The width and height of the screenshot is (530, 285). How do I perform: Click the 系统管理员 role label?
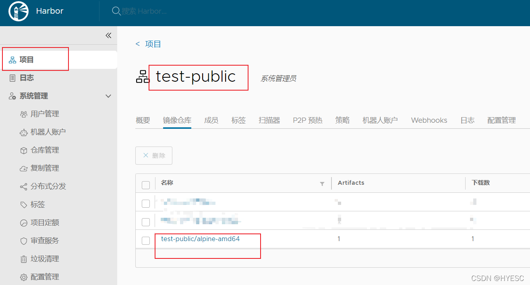[278, 78]
